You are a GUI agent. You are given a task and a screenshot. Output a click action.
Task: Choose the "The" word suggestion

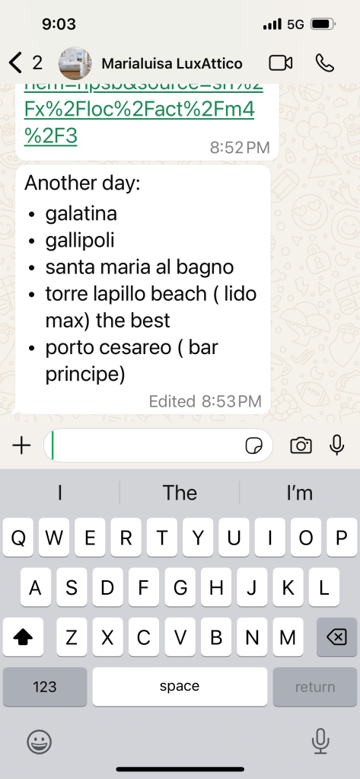(180, 493)
